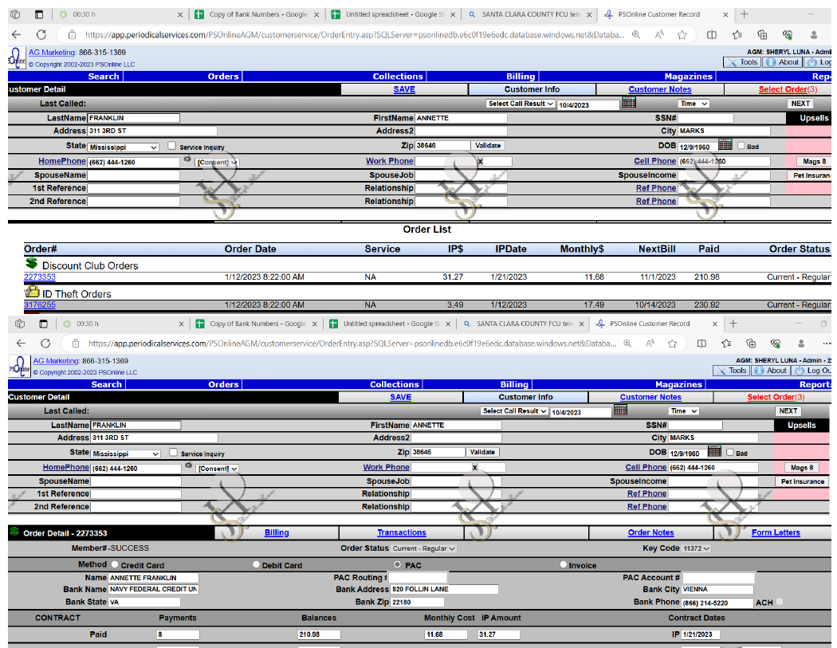Click read aloud icon in the upper address bar

point(659,35)
